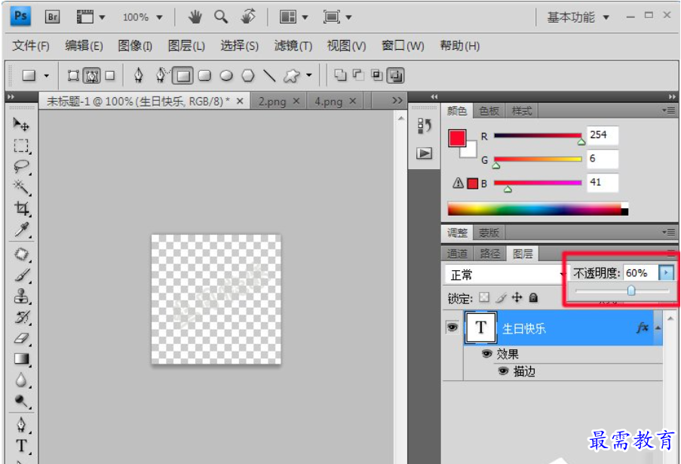681x464 pixels.
Task: Open the 基本功能 workspace dropdown
Action: coord(578,17)
